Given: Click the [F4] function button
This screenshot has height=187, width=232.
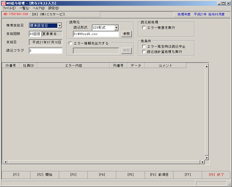Looking at the screenshot, I should 102,175.
